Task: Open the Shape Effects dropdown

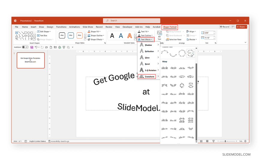Action: tap(95, 39)
